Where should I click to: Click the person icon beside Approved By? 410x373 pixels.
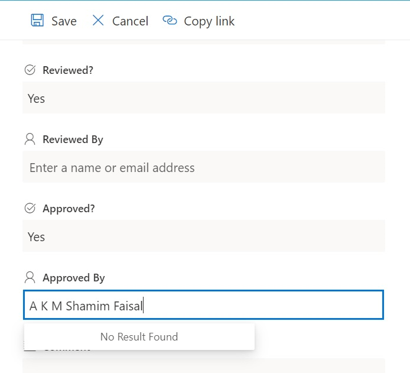[x=30, y=277]
